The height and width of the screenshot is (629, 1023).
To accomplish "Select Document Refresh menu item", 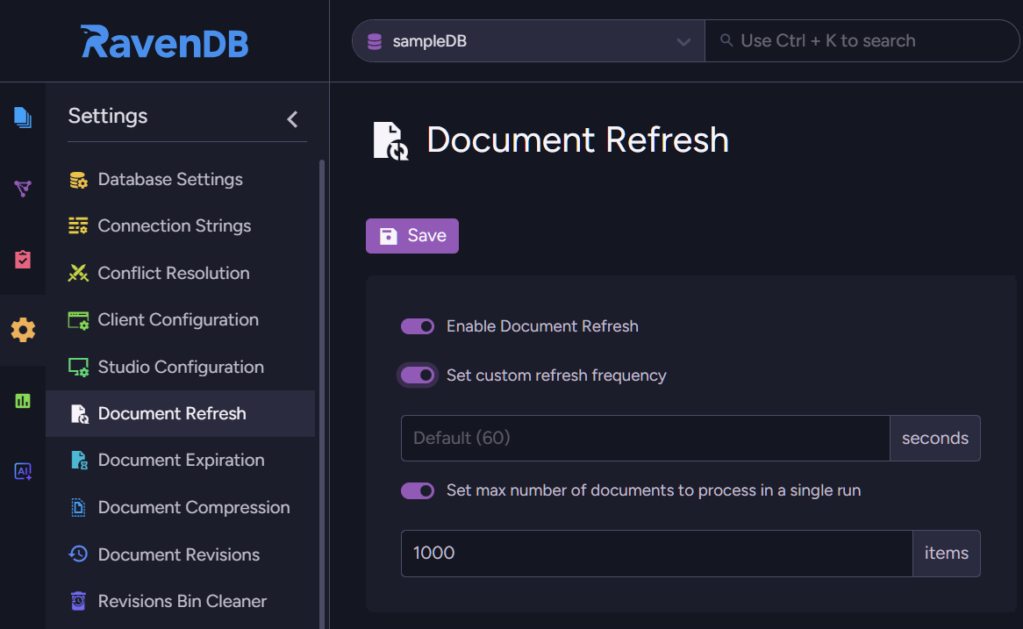I will tap(180, 414).
